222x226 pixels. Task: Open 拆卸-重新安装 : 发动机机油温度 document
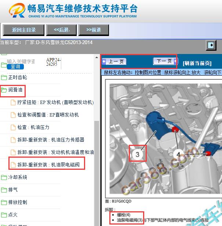coord(55,152)
